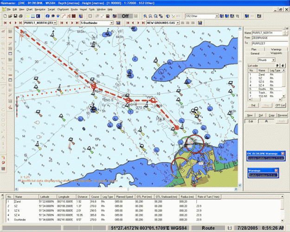
Task: Expand the PURFLT_NORTH route dropdown
Action: (x=55, y=22)
